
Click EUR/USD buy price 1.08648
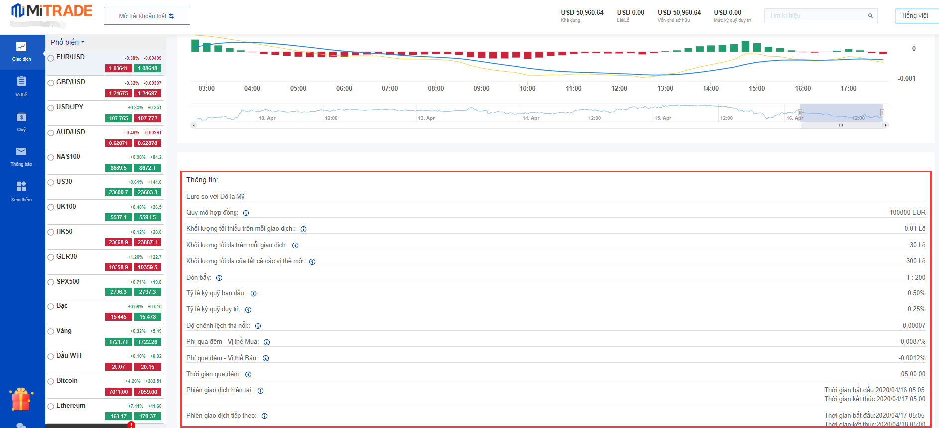tap(148, 68)
